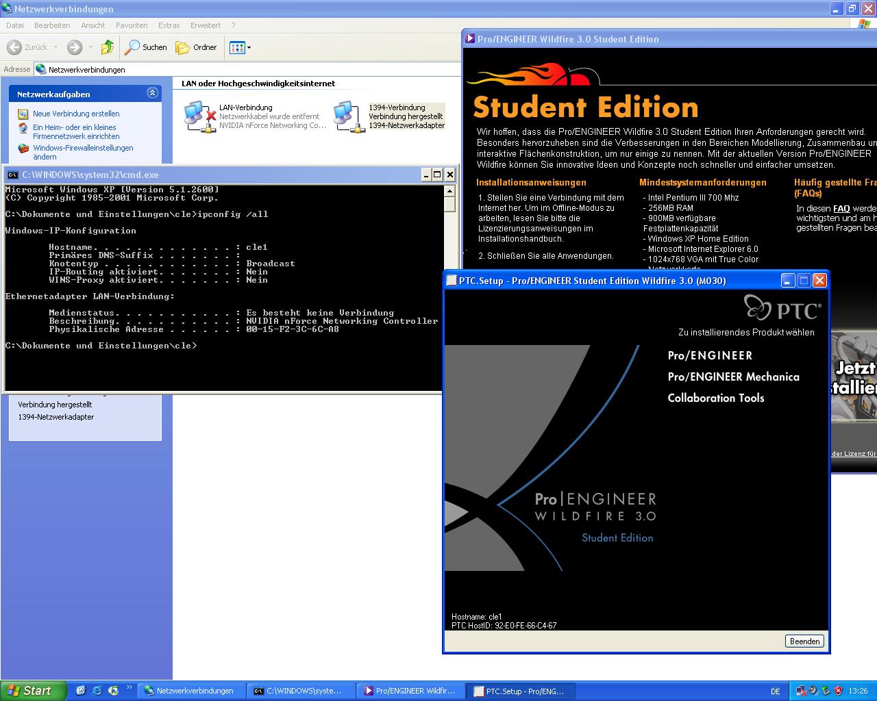
Task: Click the Netzwerkverbindungen window title icon
Action: point(8,9)
